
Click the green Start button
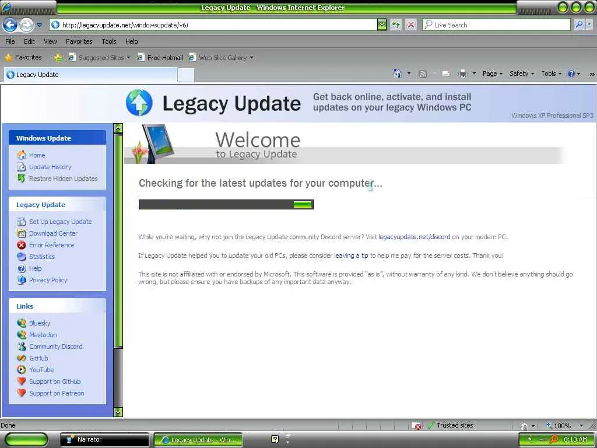point(27,440)
